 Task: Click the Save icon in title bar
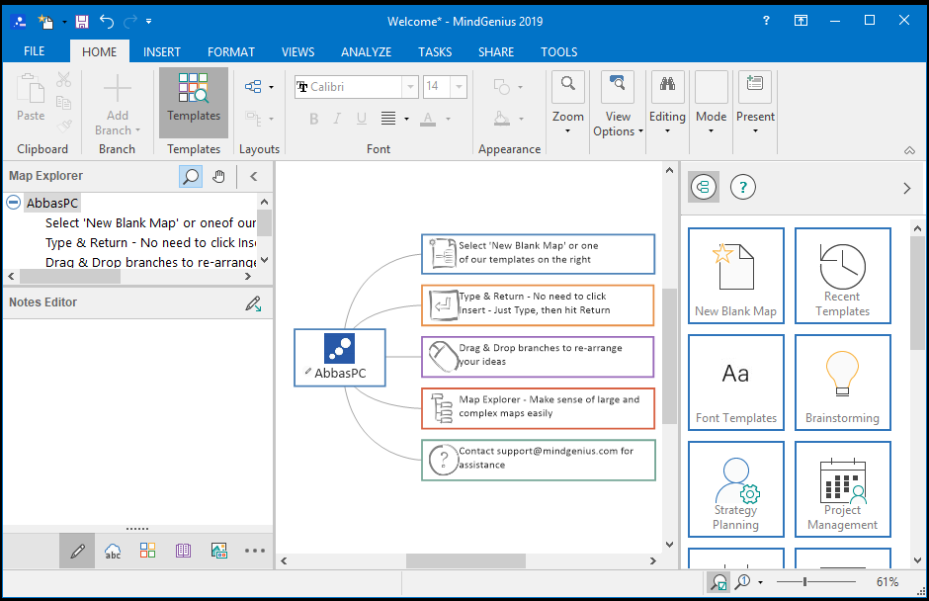[82, 22]
